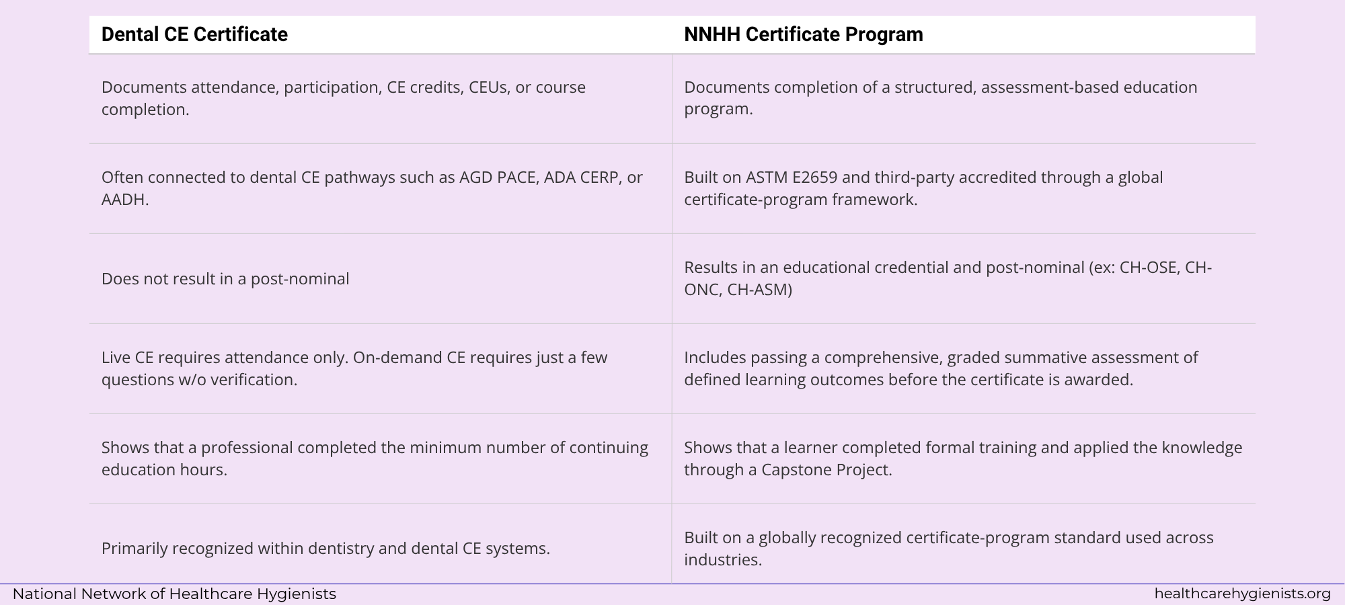Screen dimensions: 1345x605
Task: Select the 'Documents attendance, participation' cell
Action: (x=381, y=98)
